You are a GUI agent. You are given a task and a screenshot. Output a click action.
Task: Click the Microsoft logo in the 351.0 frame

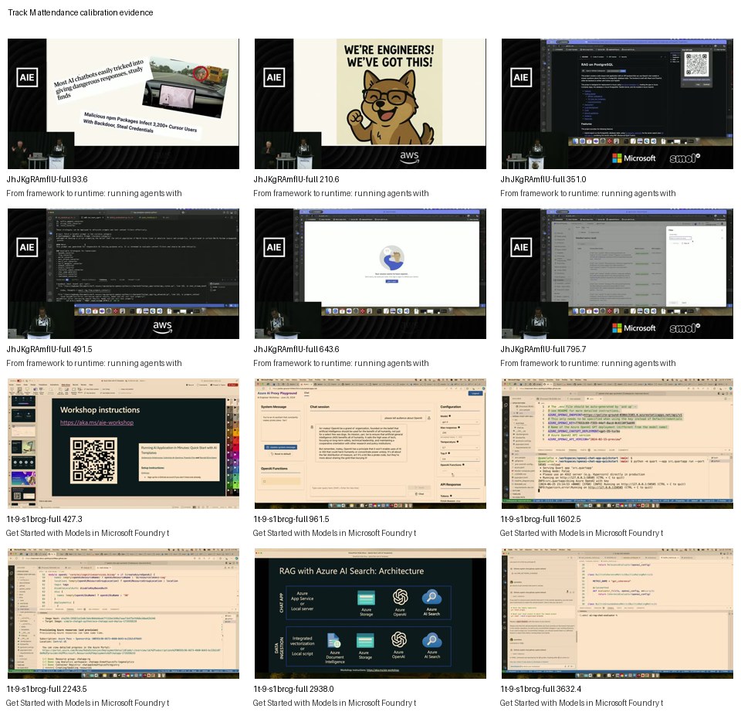click(x=634, y=158)
